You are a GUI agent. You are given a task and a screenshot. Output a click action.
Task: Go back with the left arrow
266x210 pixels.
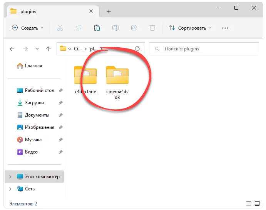(x=12, y=49)
